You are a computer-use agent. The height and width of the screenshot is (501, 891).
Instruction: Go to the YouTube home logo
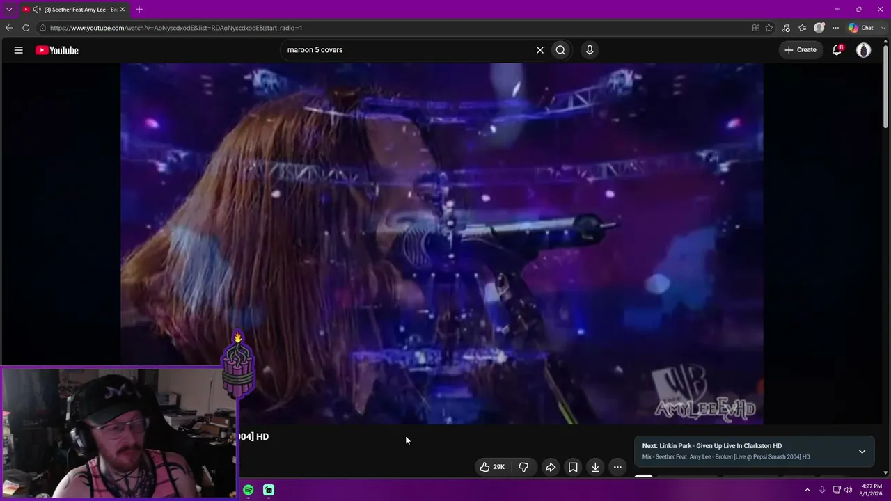57,50
